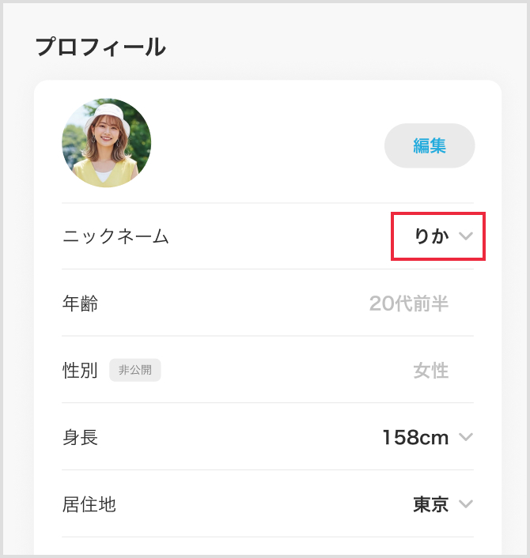Select the nickname value りか
This screenshot has width=530, height=558.
431,236
